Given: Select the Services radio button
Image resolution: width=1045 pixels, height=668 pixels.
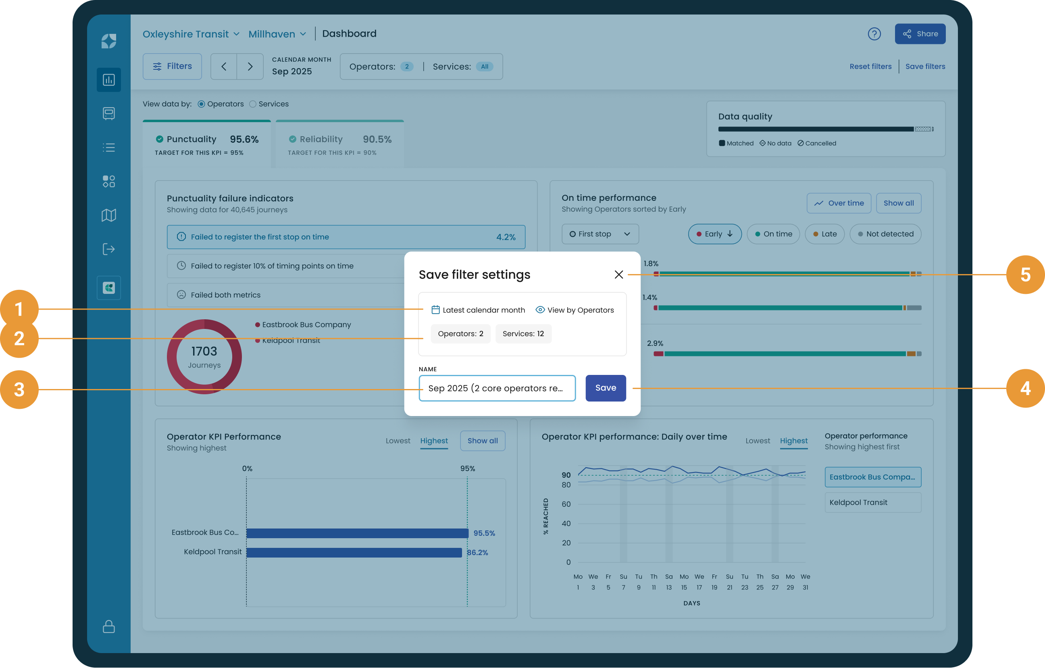Looking at the screenshot, I should tap(253, 104).
